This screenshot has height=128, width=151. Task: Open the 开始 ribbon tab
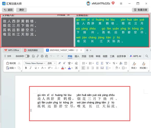coord(70,56)
